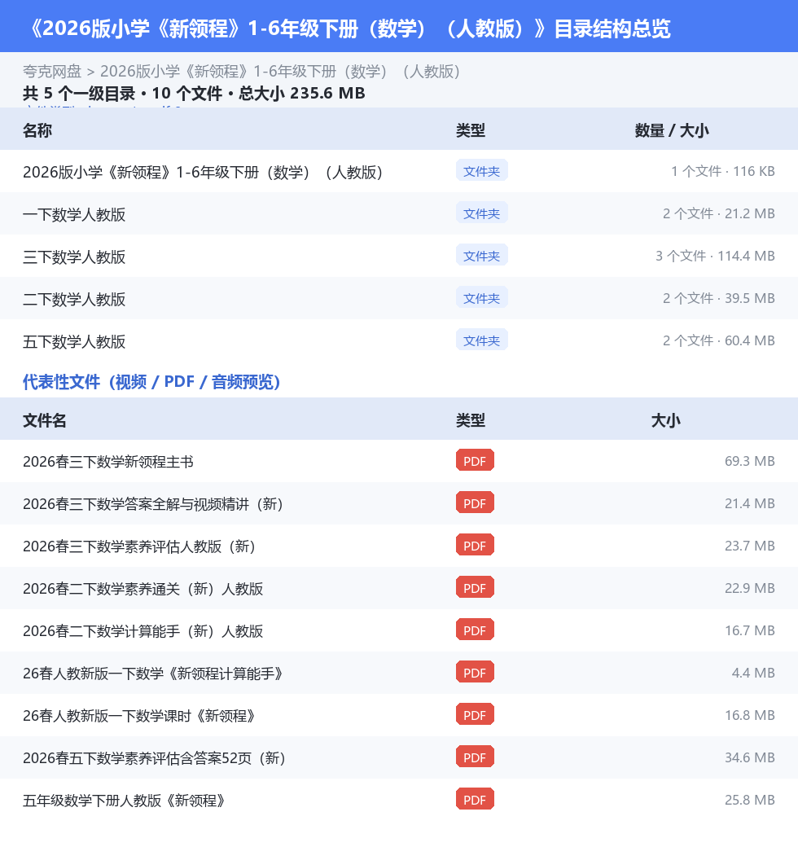The width and height of the screenshot is (798, 847).
Task: Click PDF badge for 二下数学素养通关
Action: [x=475, y=588]
